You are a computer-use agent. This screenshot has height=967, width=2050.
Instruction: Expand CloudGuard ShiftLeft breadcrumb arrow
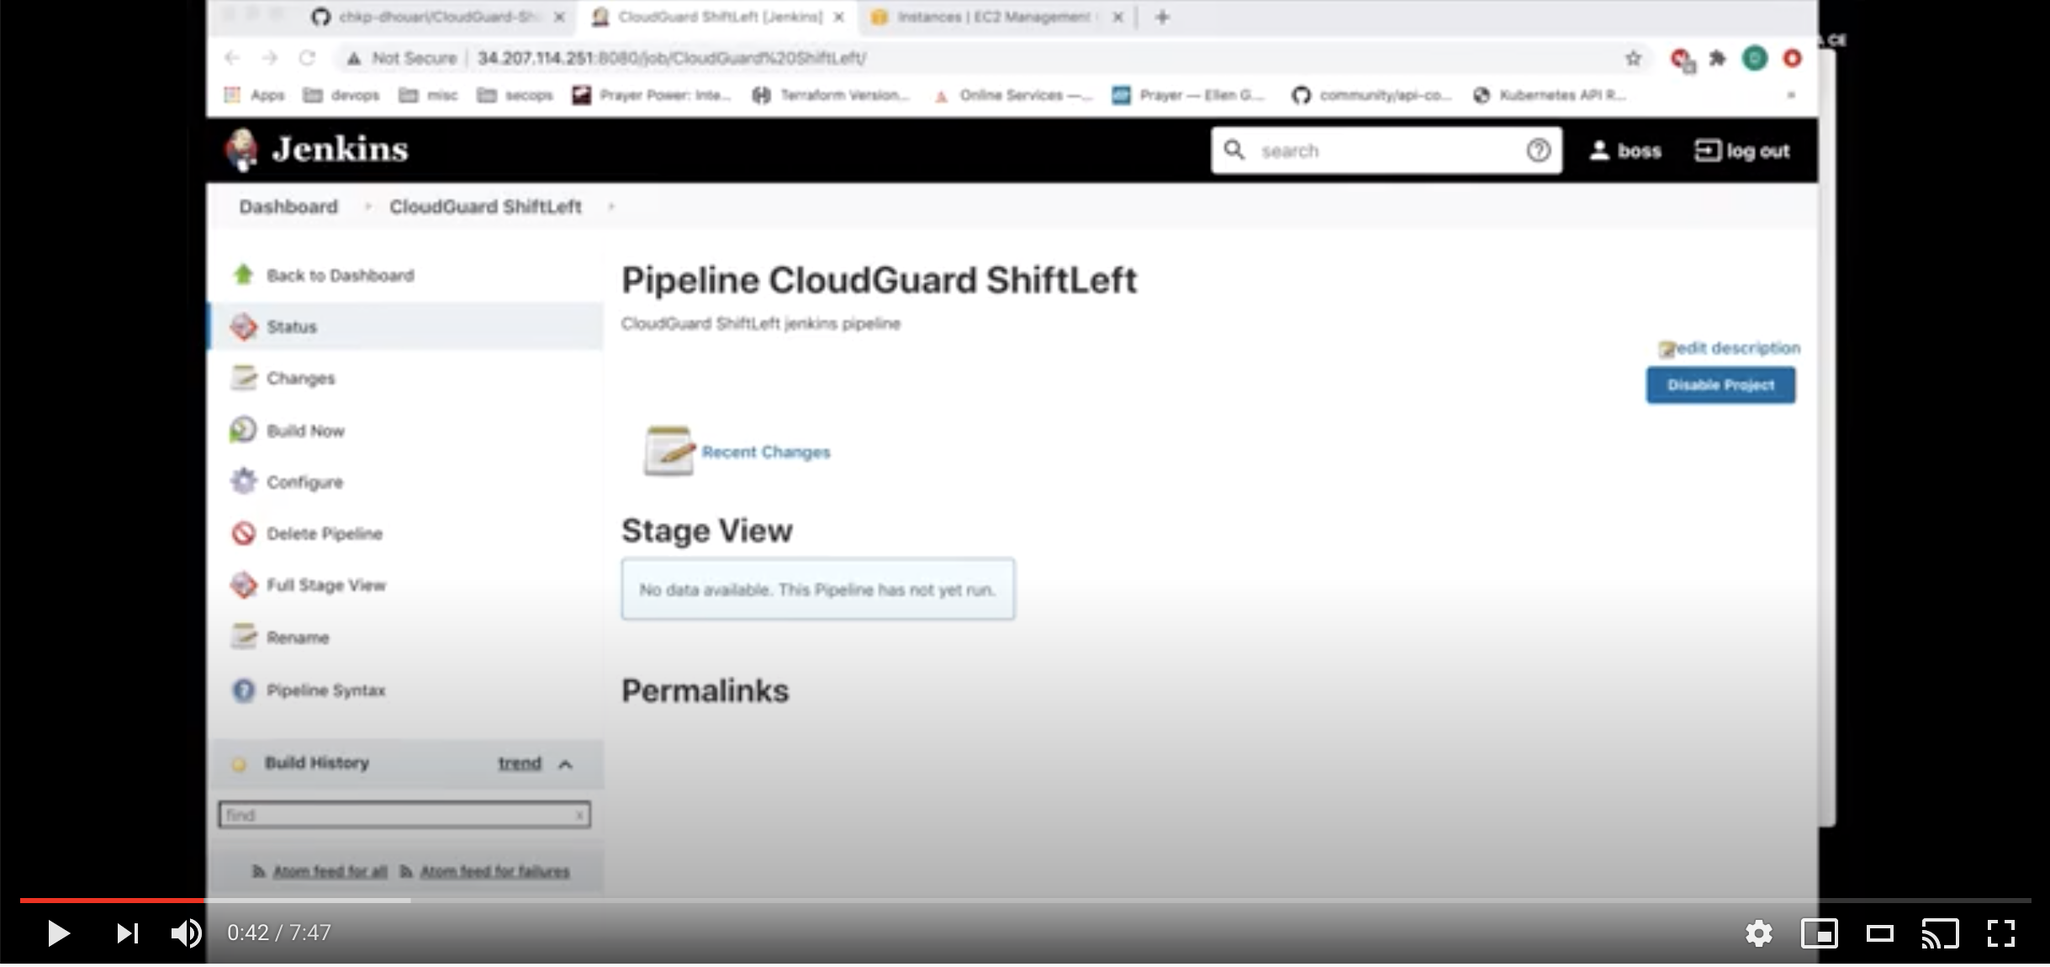[611, 207]
